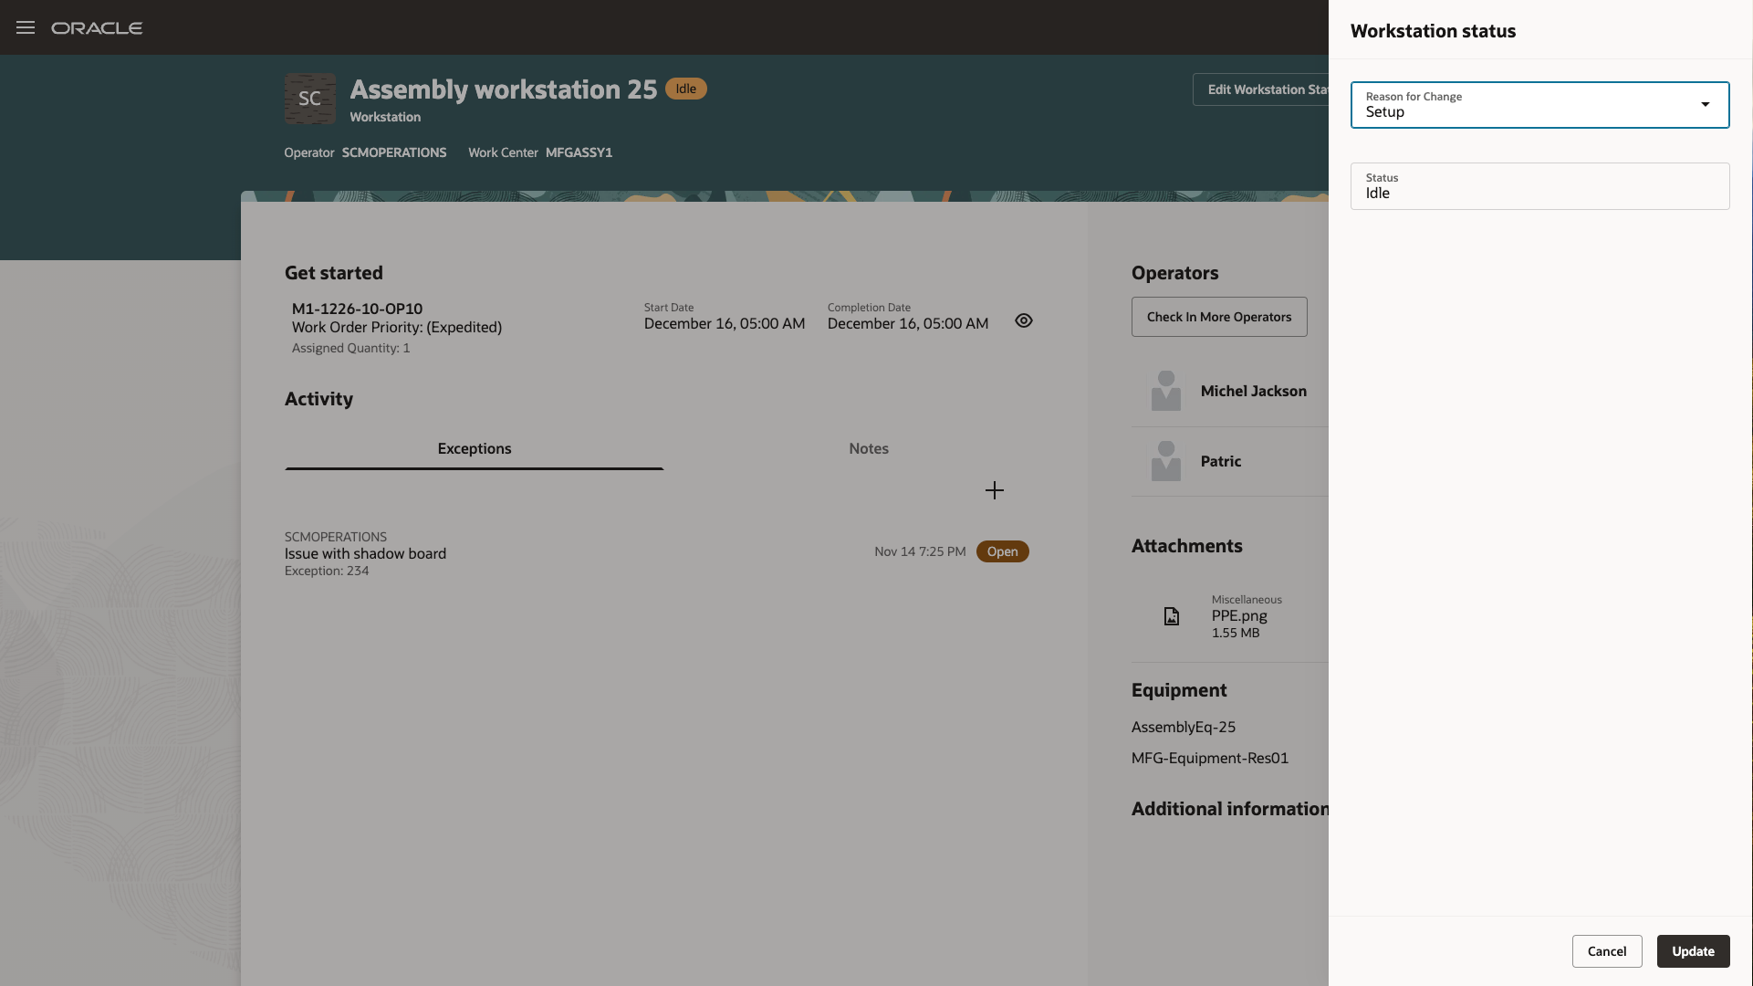Screen dimensions: 1753x986
Task: Click the SC workstation avatar
Action: pos(309,99)
